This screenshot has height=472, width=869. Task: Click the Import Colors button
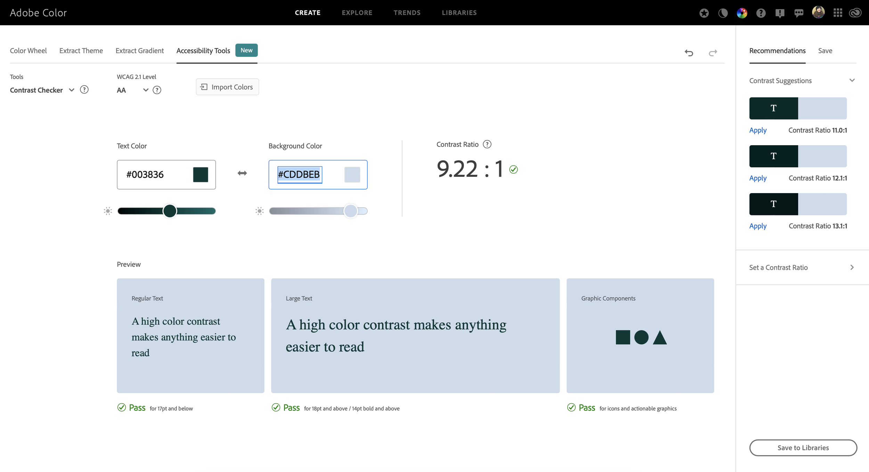pyautogui.click(x=227, y=87)
